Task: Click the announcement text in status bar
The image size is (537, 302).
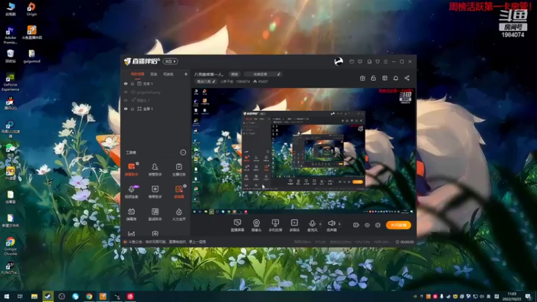Action: click(167, 242)
